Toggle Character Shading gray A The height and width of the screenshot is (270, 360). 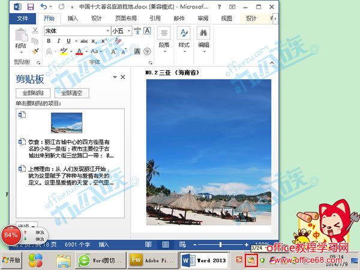[x=137, y=51]
